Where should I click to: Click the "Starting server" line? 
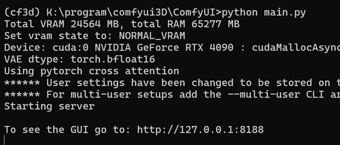[x=49, y=106]
